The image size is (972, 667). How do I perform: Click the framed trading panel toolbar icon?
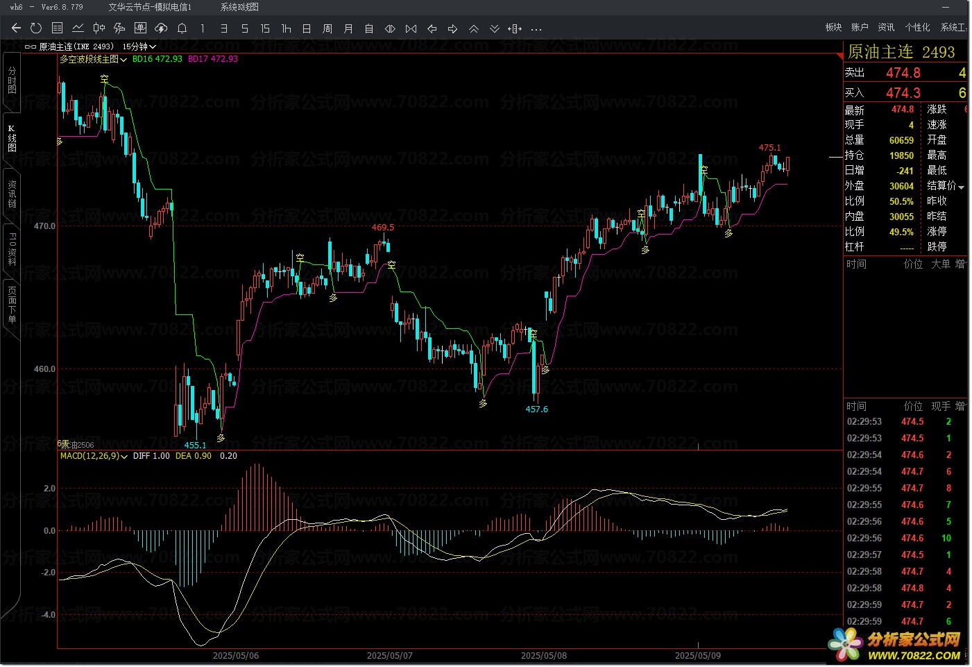click(x=140, y=28)
